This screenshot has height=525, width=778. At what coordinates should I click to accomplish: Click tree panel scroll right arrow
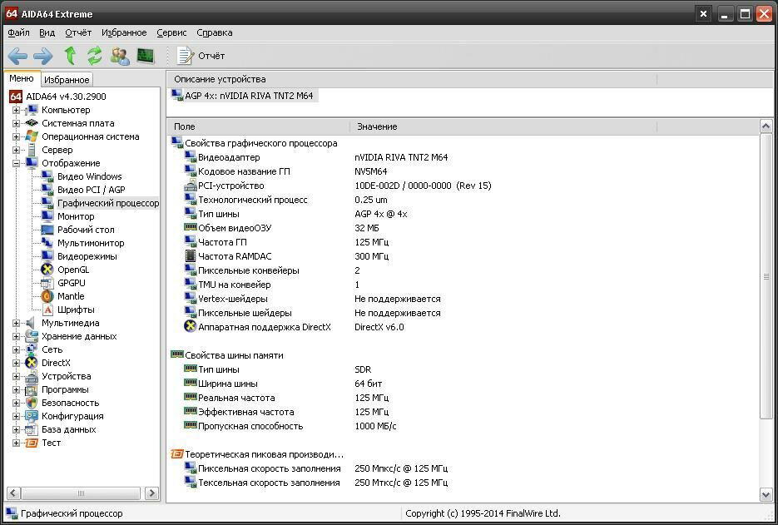point(151,493)
